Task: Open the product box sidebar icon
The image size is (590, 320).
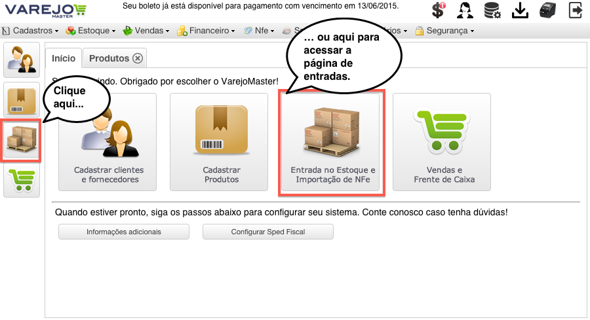Action: 22,100
